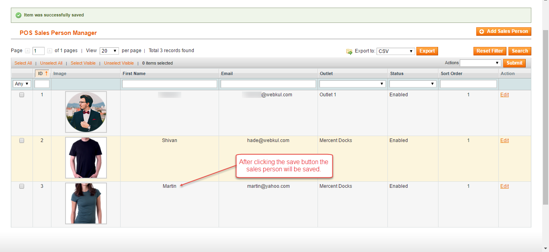Open Martin's green t-shirt image
Image resolution: width=549 pixels, height=252 pixels.
pos(86,203)
